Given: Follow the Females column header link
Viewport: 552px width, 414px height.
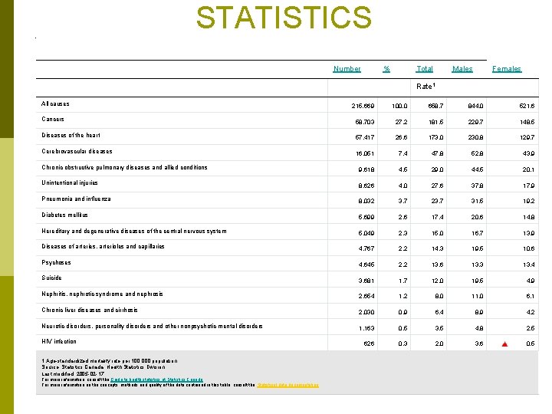Looking at the screenshot, I should click(x=507, y=69).
